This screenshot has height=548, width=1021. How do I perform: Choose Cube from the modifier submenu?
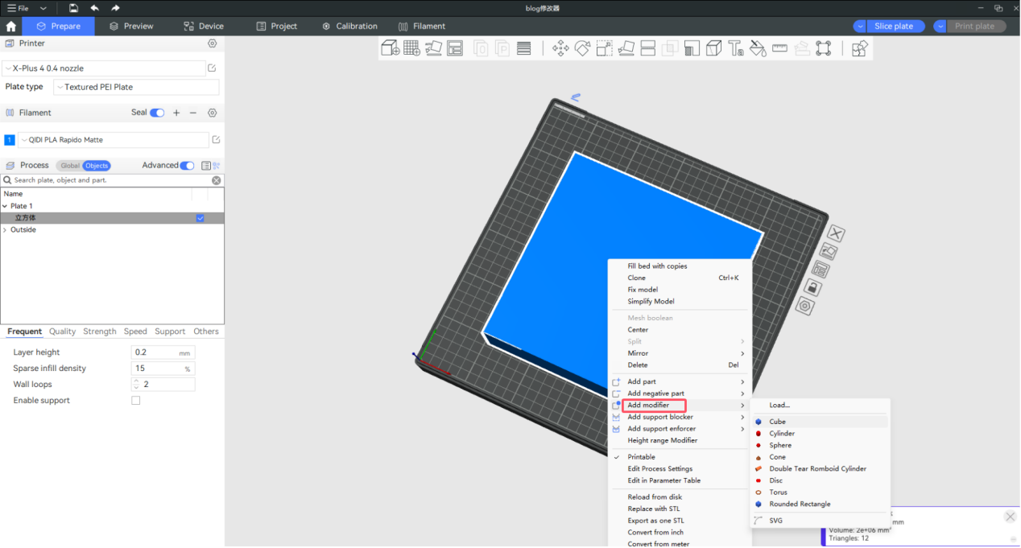(777, 422)
